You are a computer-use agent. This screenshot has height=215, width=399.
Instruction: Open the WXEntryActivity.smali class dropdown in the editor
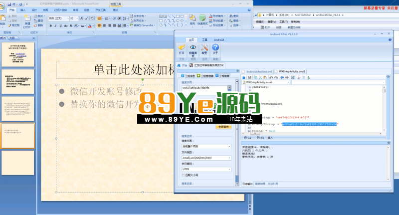[x=266, y=82]
